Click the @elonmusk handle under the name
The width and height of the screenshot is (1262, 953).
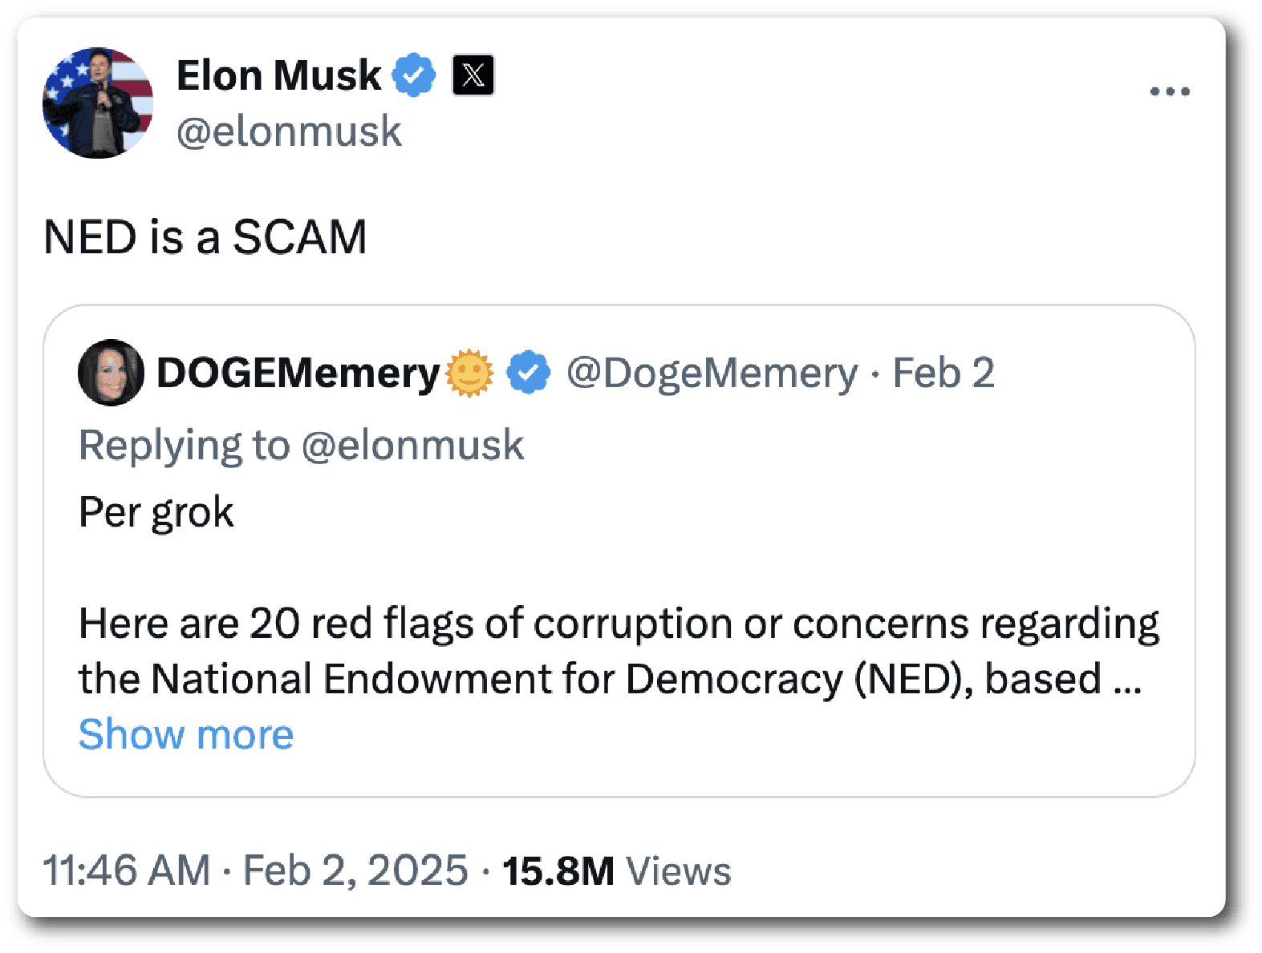click(289, 131)
